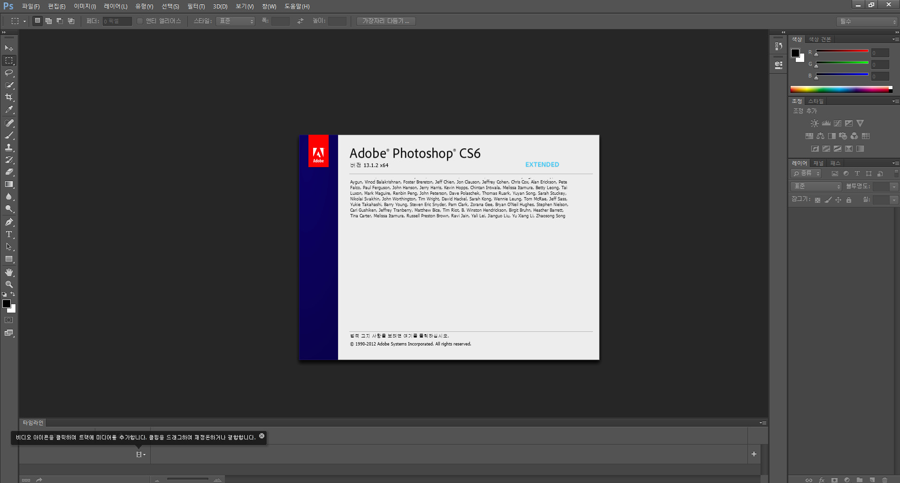Open the tool preset picker arrow
900x483 pixels.
click(x=24, y=21)
